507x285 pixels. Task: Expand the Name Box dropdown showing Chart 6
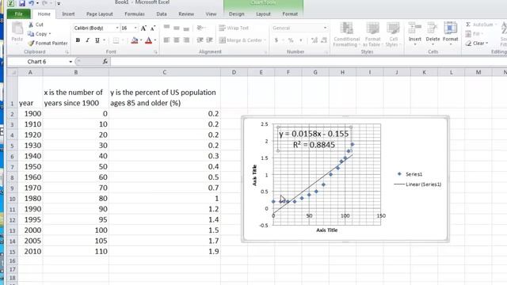(x=71, y=62)
